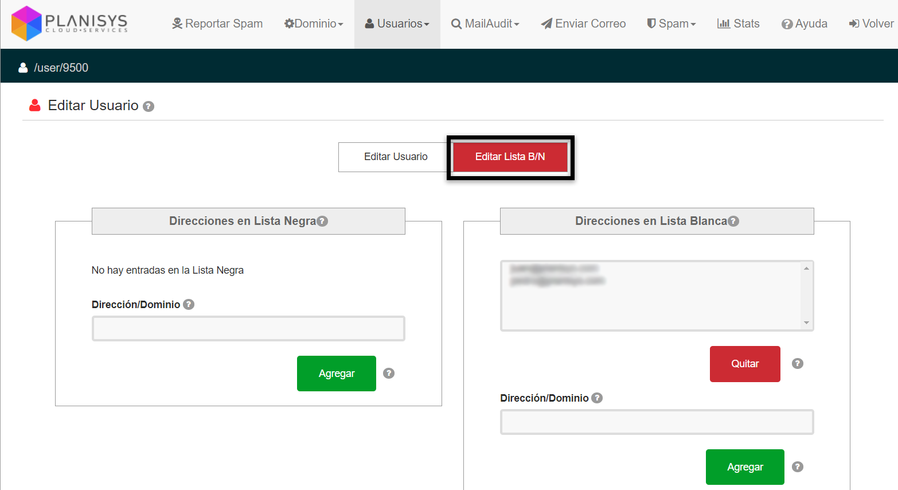Click the Volver exit icon
898x490 pixels.
[x=854, y=23]
